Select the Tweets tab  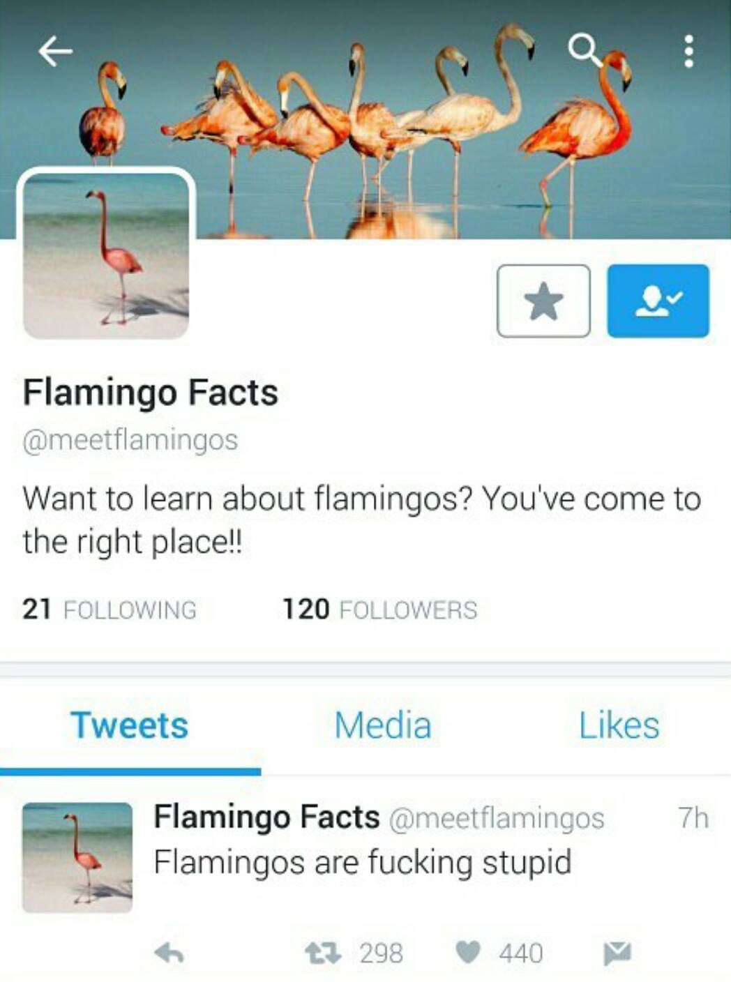130,725
